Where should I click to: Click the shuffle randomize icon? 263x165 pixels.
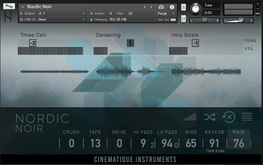point(210,117)
